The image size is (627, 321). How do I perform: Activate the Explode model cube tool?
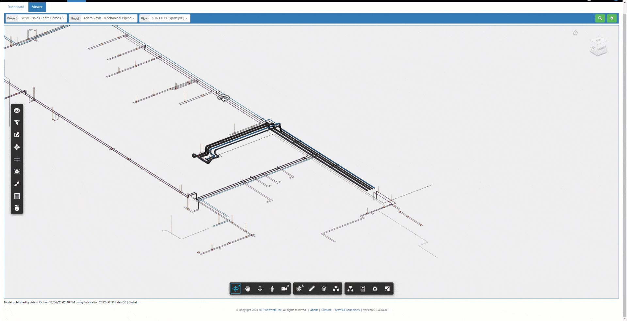point(336,289)
